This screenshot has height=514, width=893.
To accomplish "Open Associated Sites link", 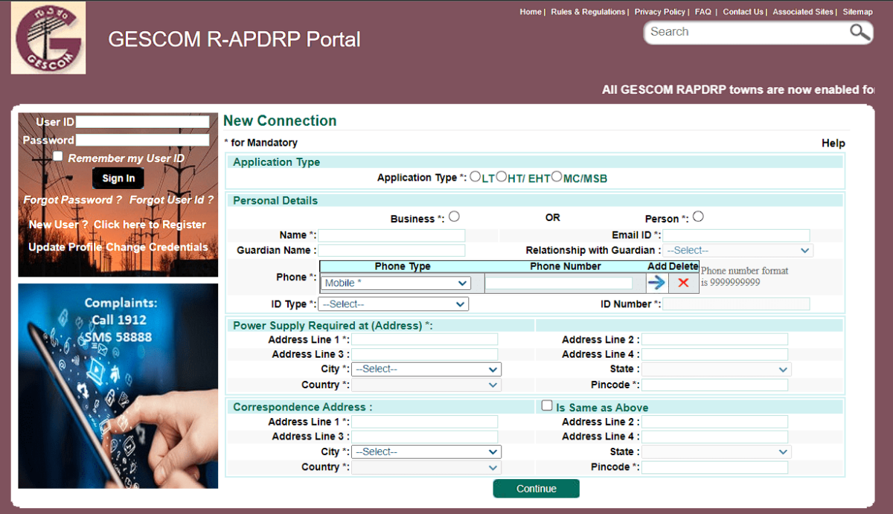I will 804,12.
